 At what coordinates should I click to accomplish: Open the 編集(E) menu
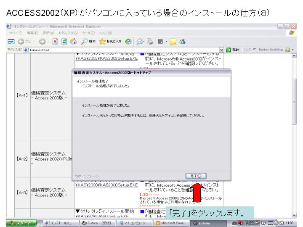click(x=32, y=33)
